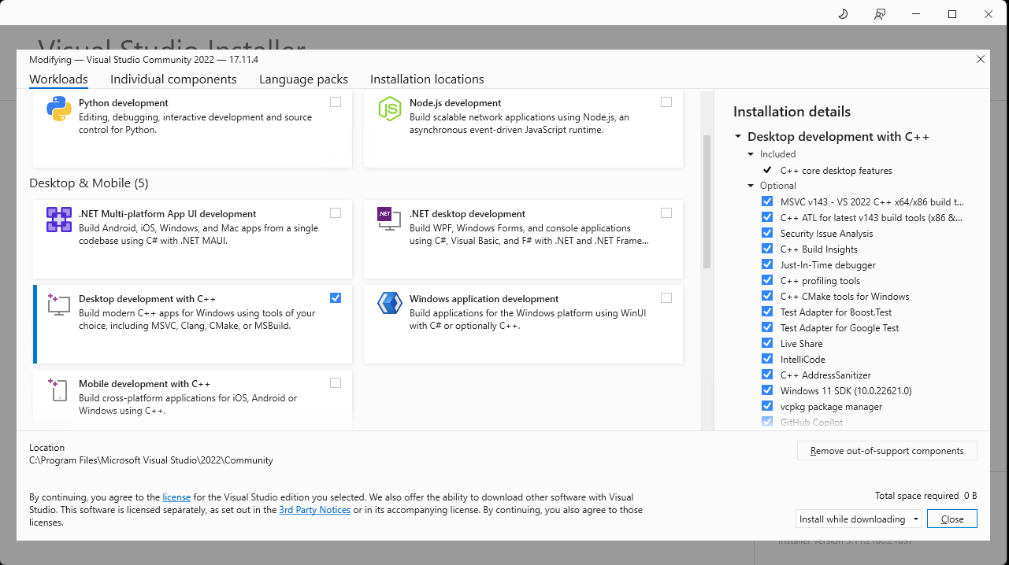Click the Desktop & Mobile (5) heading
Viewport: 1009px width, 565px height.
click(x=89, y=183)
